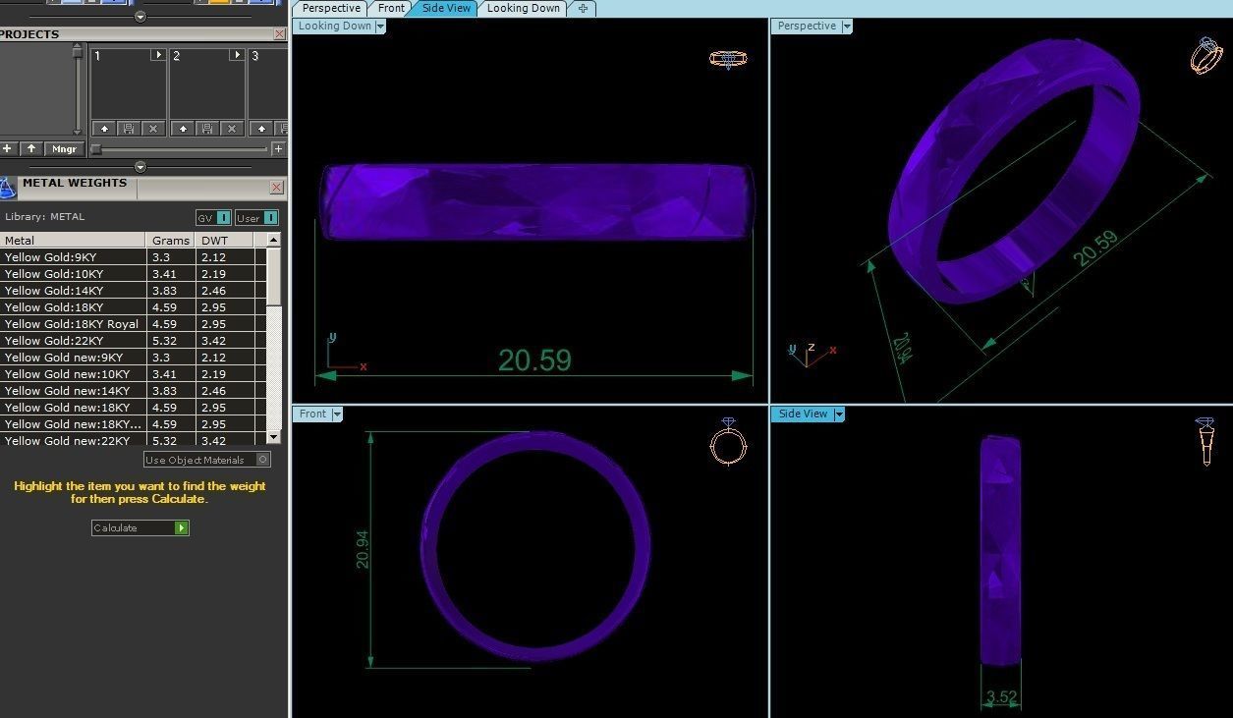
Task: Close the Projects panel
Action: click(279, 34)
